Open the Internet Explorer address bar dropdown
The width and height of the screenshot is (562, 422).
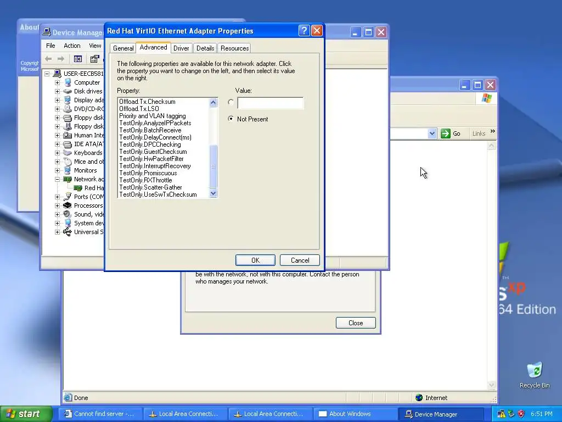[432, 134]
